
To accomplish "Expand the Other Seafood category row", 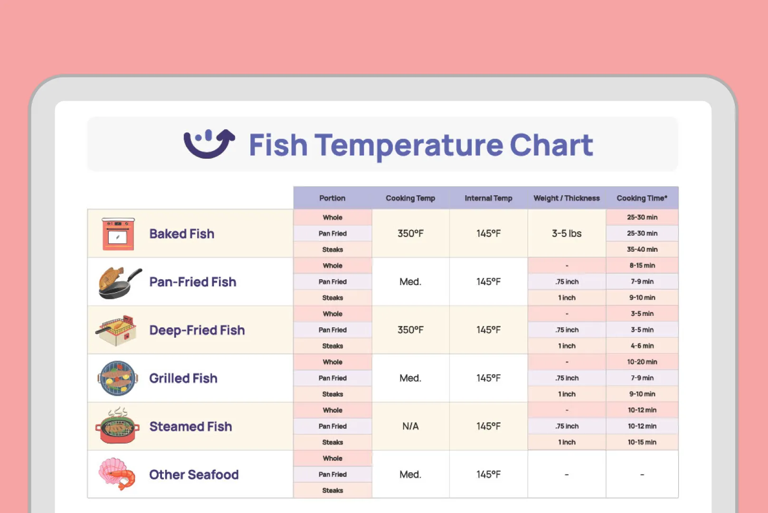I will pos(194,475).
